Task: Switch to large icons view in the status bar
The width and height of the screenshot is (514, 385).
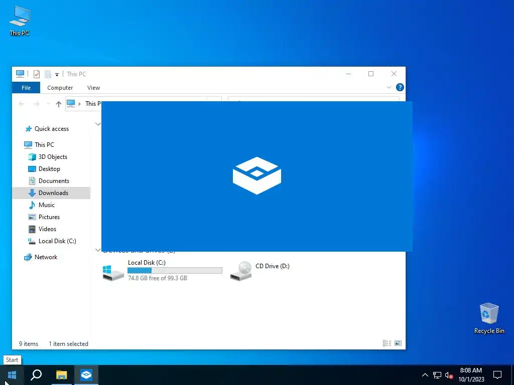Action: point(398,343)
